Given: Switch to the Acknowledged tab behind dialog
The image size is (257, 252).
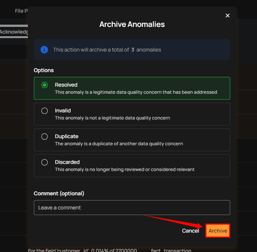Looking at the screenshot, I should 14,32.
